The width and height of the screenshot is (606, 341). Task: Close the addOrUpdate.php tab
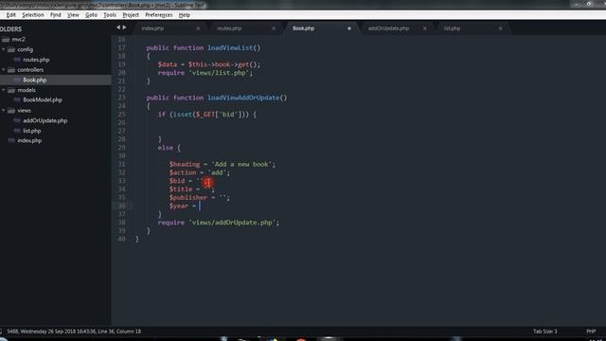pyautogui.click(x=425, y=28)
